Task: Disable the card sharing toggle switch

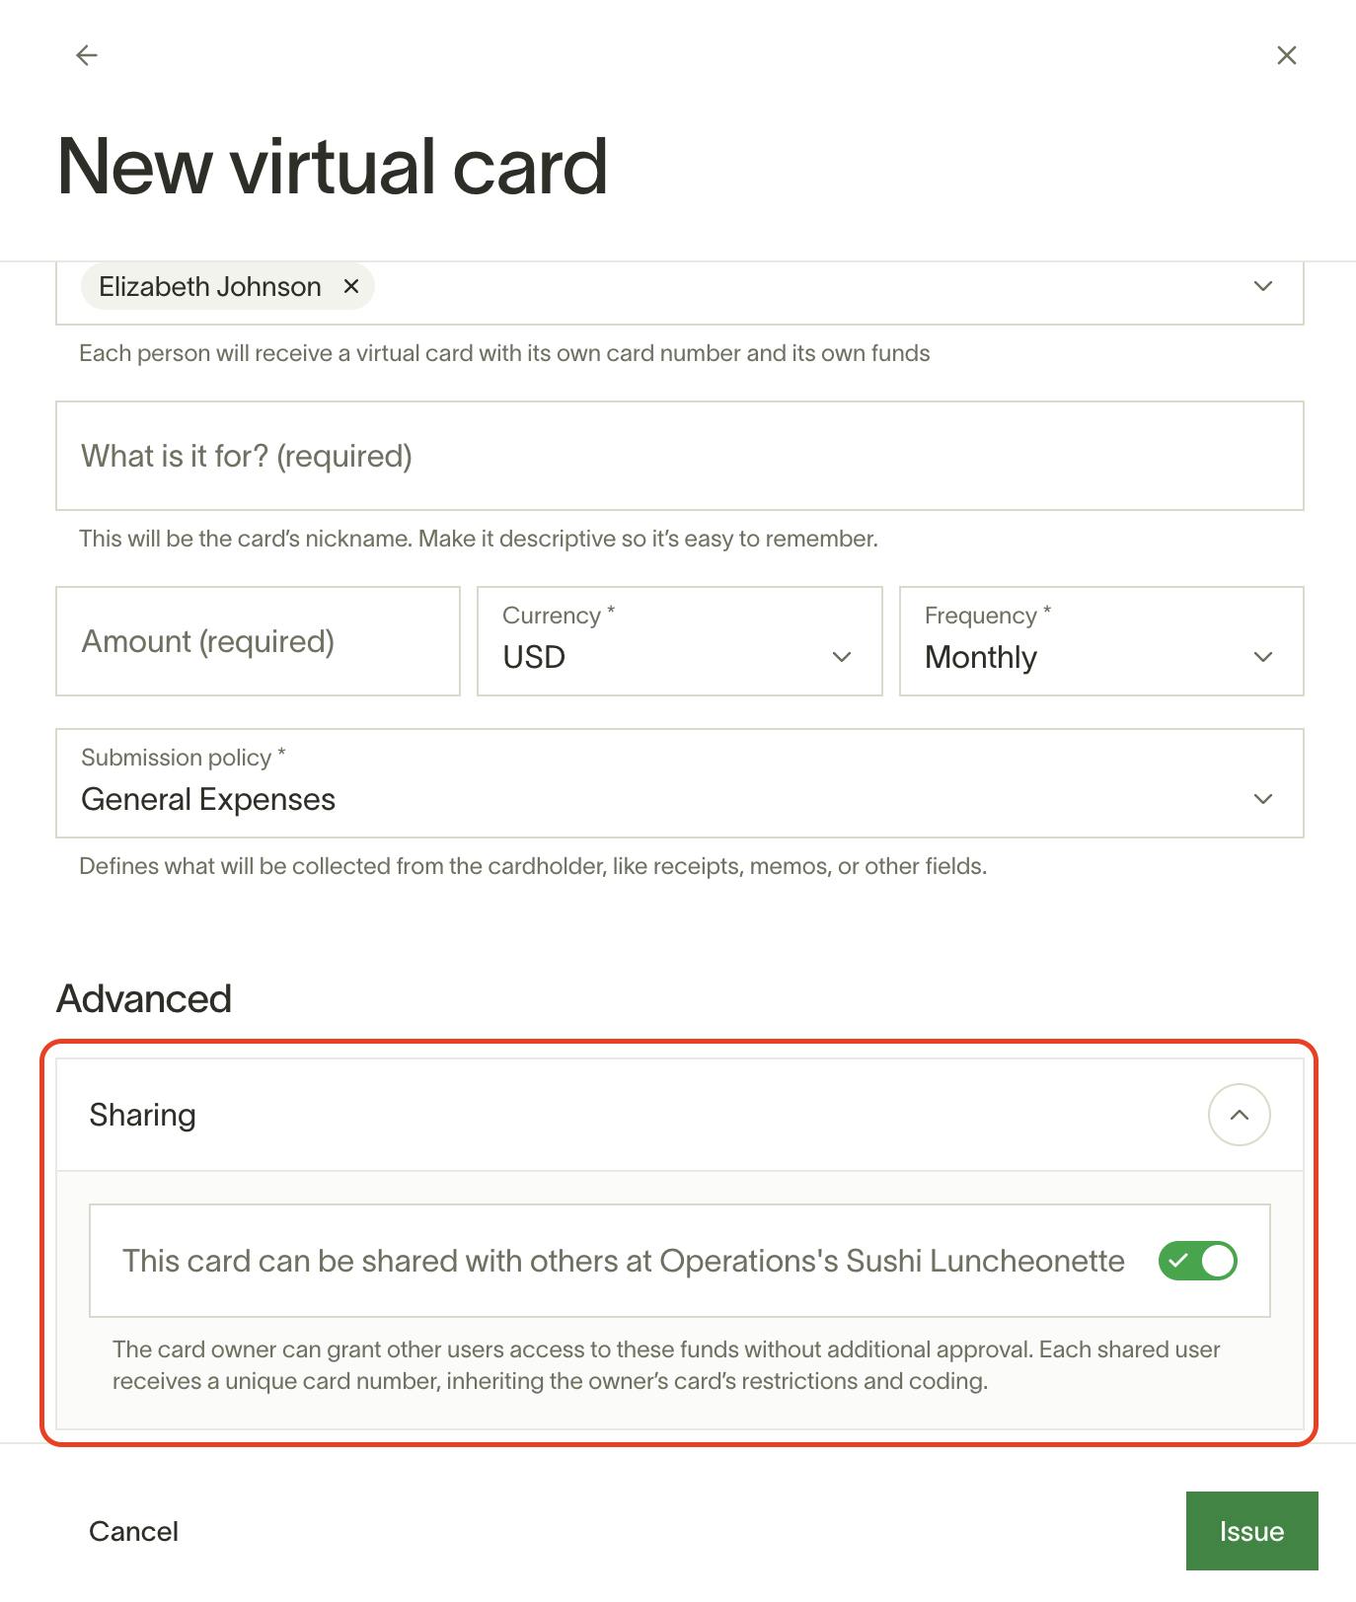Action: (1197, 1261)
